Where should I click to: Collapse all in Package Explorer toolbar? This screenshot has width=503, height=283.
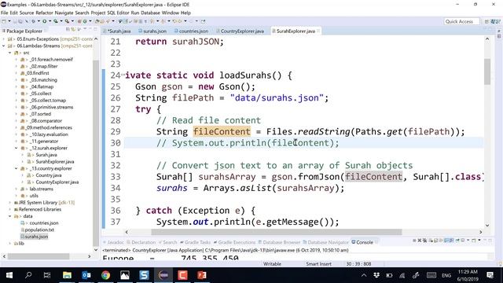68,30
